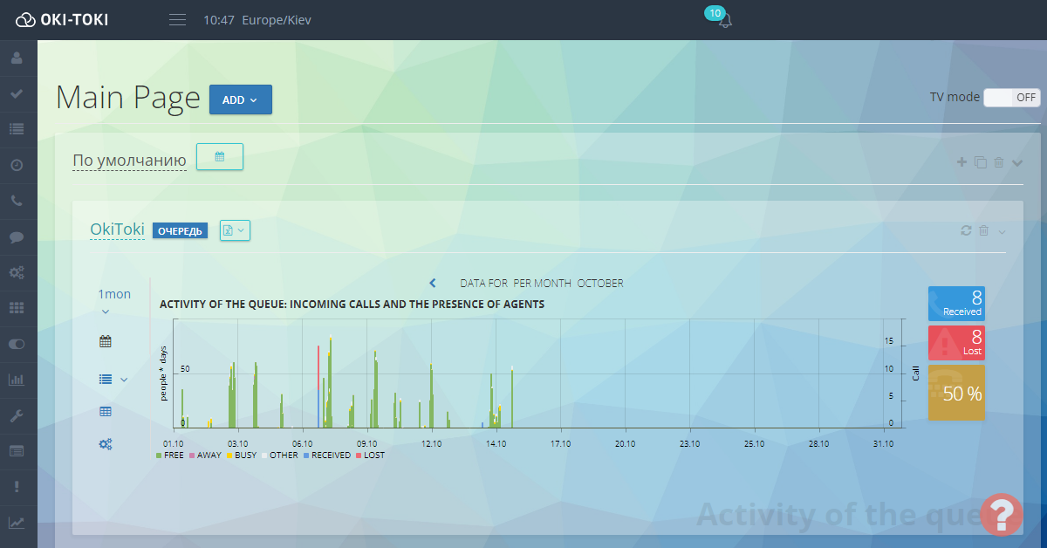
Task: Open the Excel export dropdown
Action: 235,230
